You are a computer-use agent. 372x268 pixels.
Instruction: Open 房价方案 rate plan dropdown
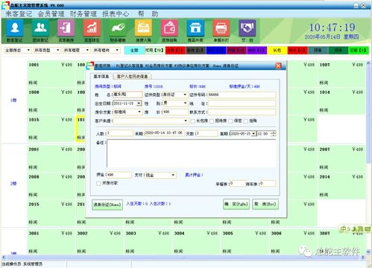[139, 112]
